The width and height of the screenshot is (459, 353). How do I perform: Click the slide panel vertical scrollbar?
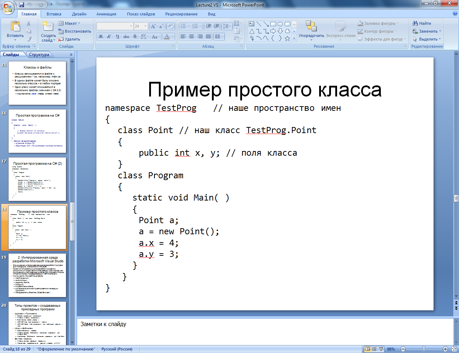[72, 221]
